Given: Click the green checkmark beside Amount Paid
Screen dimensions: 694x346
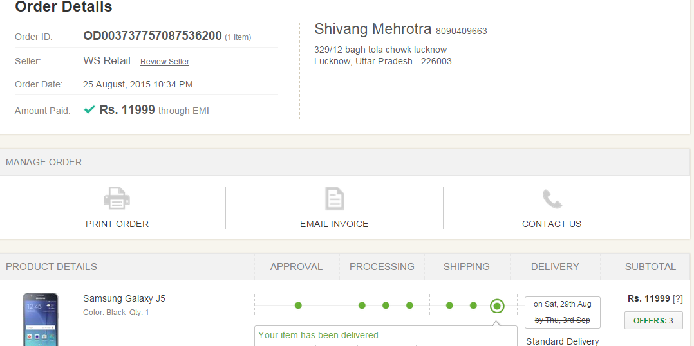Looking at the screenshot, I should pyautogui.click(x=89, y=109).
